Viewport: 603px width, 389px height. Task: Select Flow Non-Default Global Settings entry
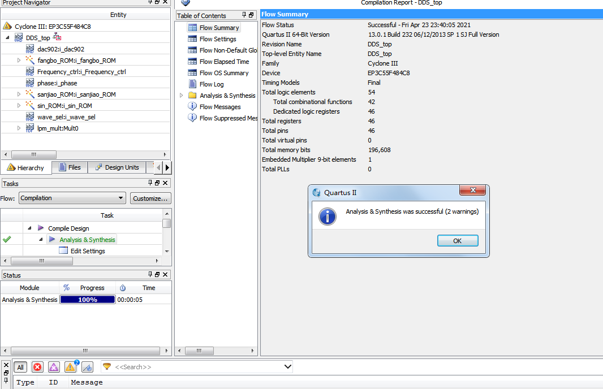[x=227, y=50]
